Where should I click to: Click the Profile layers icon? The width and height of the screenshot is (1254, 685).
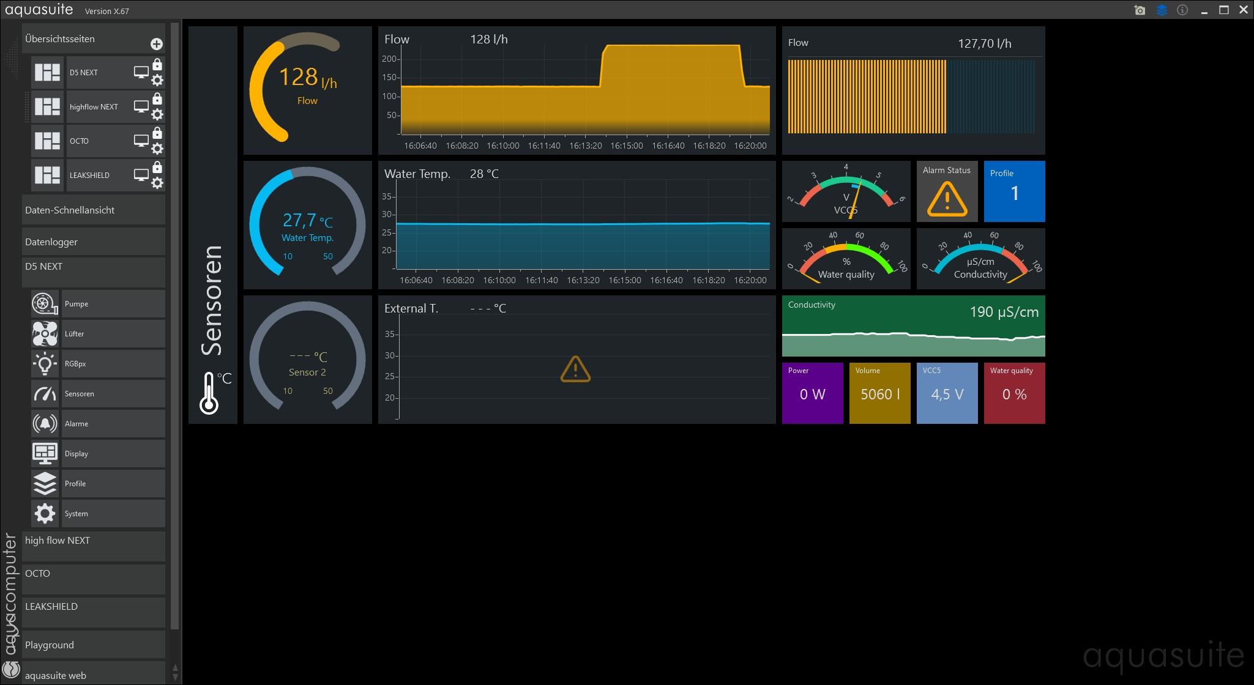[x=45, y=484]
